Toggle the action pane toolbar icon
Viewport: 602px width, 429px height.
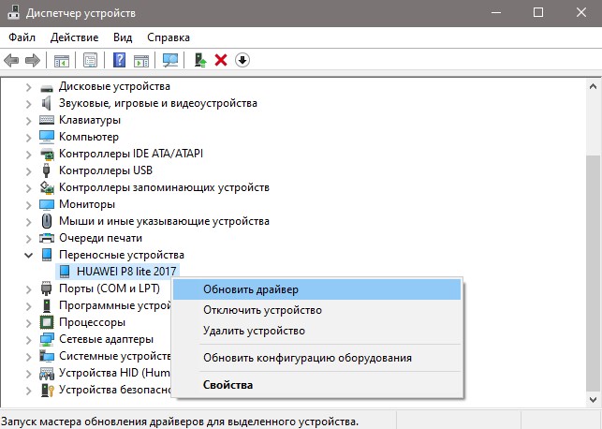[141, 60]
